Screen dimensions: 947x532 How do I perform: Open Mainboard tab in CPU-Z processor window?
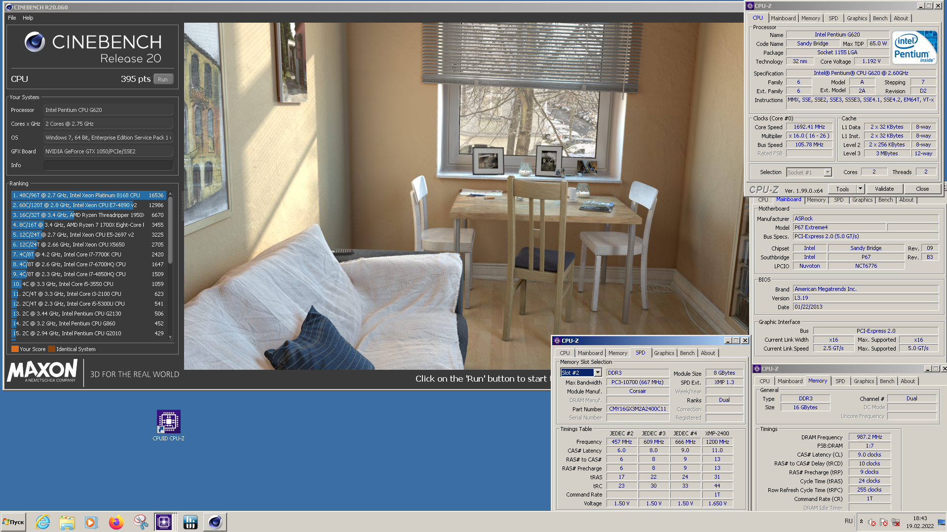(x=783, y=18)
